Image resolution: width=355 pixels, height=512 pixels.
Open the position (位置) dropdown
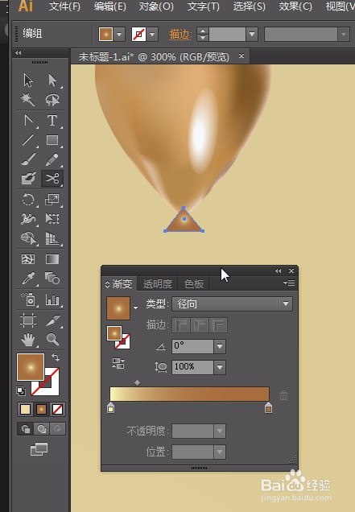click(x=220, y=452)
